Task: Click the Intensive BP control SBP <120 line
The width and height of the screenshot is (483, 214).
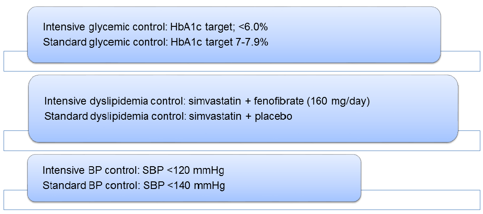Action: [133, 171]
